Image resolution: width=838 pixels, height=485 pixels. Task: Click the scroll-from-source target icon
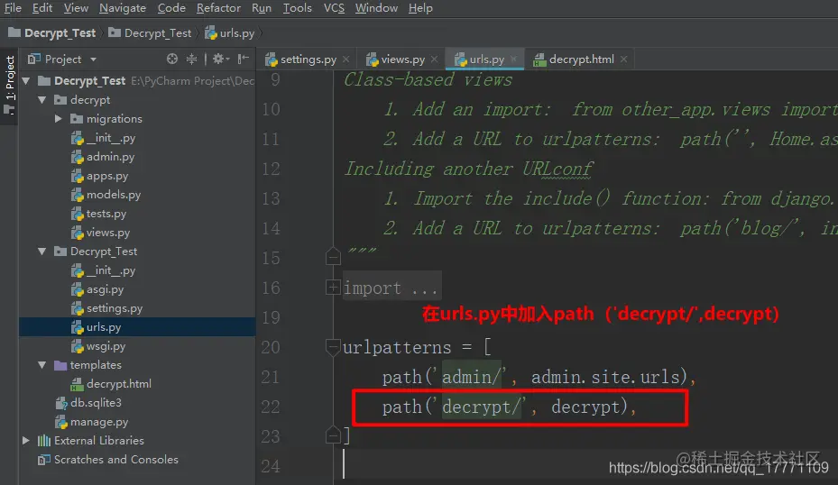coord(172,59)
